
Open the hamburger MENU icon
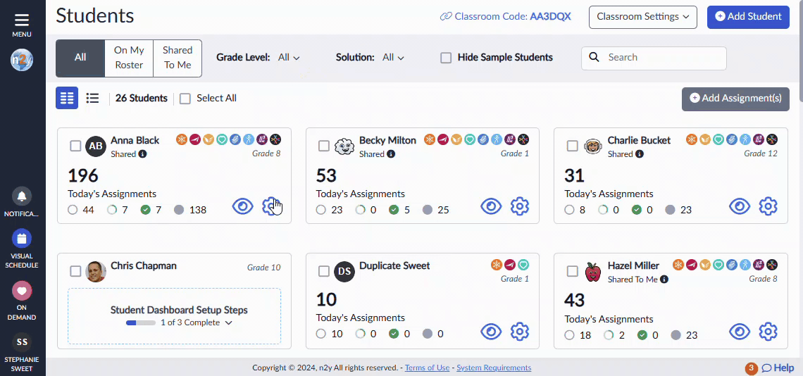22,20
